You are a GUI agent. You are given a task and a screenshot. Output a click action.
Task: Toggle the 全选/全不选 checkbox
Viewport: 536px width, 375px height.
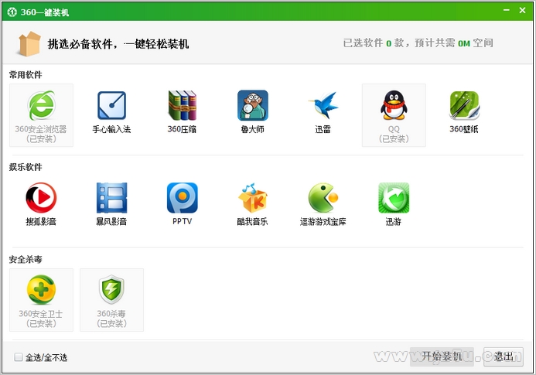[x=19, y=357]
